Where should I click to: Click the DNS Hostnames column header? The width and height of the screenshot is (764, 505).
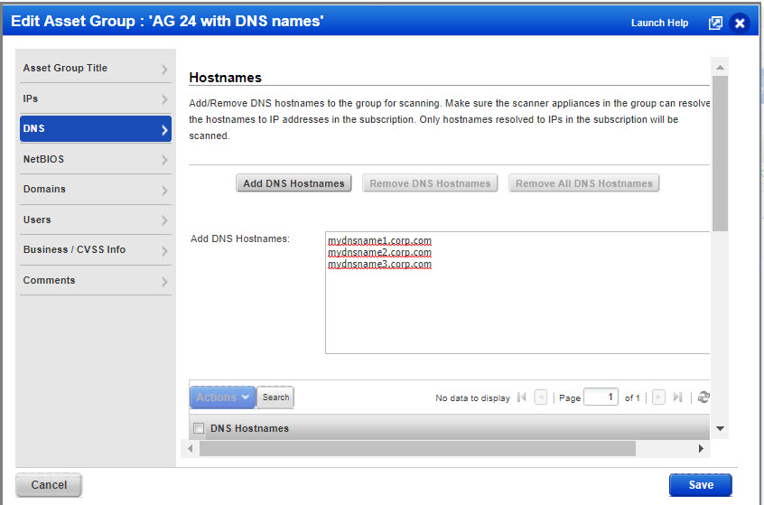(x=249, y=428)
